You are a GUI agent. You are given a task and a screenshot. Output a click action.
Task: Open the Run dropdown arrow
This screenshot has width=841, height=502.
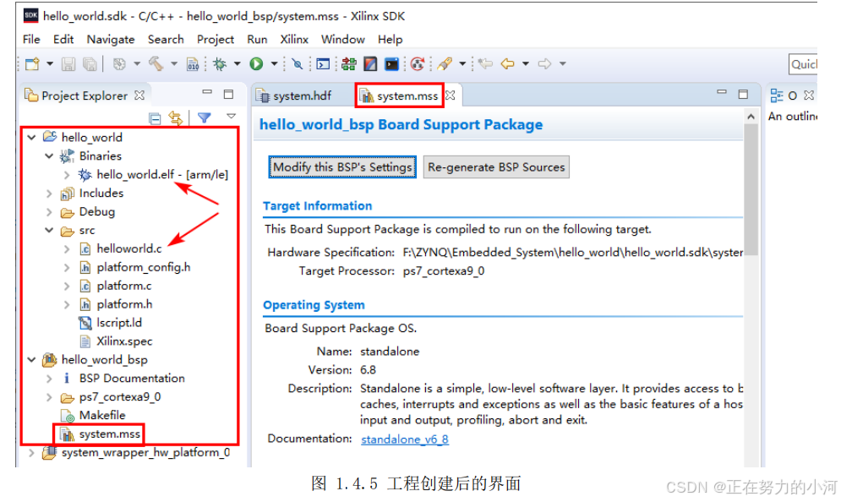tap(274, 64)
